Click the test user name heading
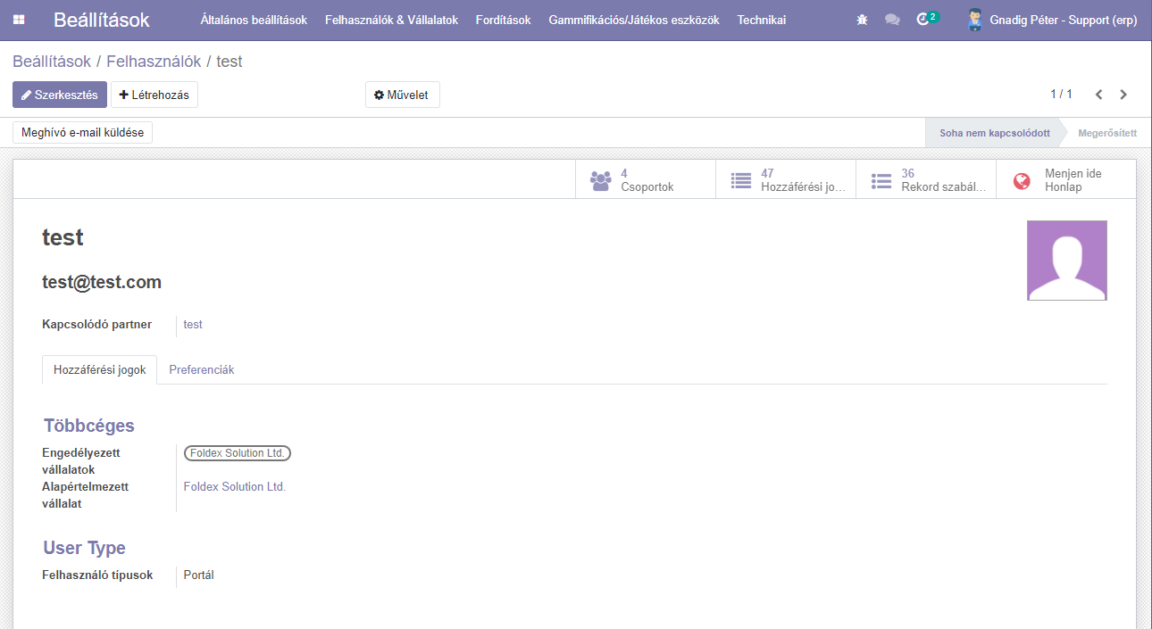The image size is (1152, 629). coord(63,237)
